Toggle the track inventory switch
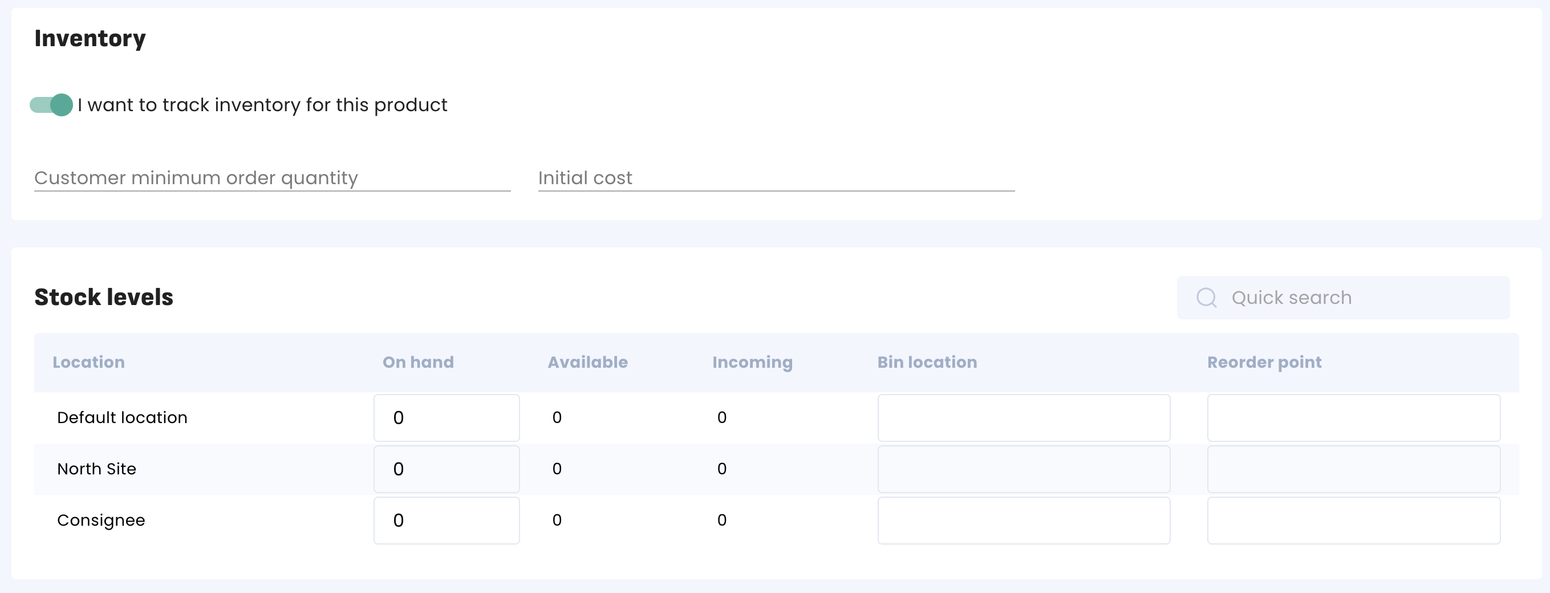 52,105
